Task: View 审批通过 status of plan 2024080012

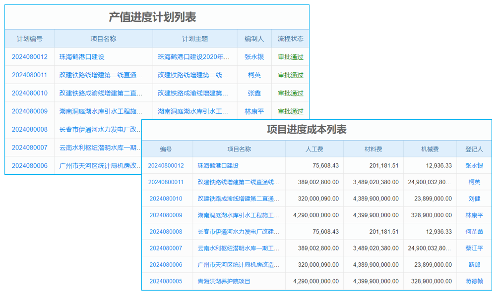Action: 290,56
